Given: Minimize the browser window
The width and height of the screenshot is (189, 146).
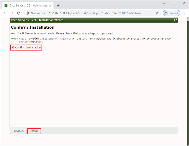Looking at the screenshot, I should (x=164, y=3).
